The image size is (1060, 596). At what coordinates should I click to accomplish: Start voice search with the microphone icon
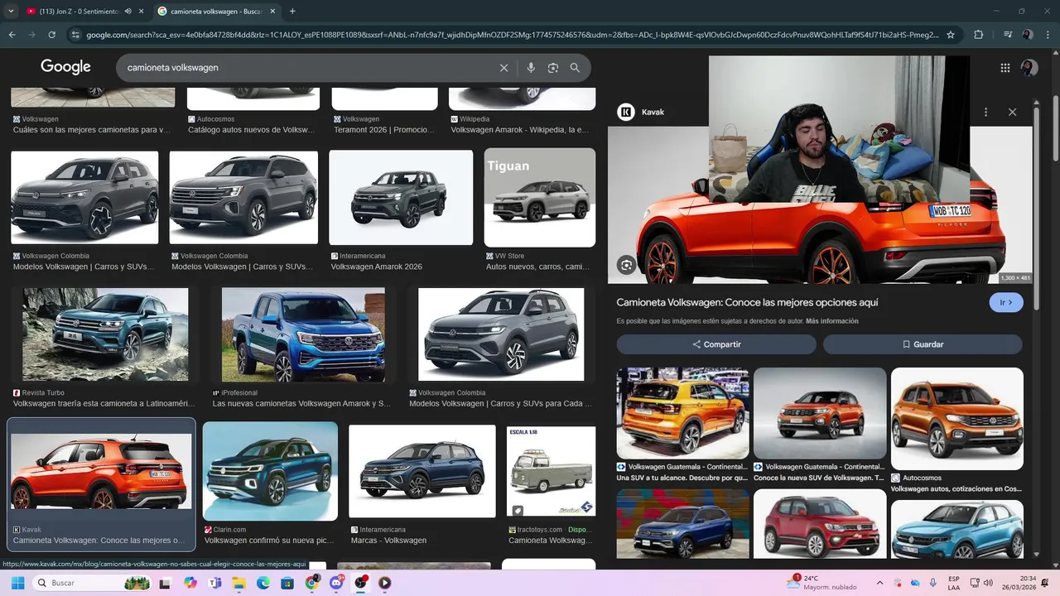click(x=531, y=68)
